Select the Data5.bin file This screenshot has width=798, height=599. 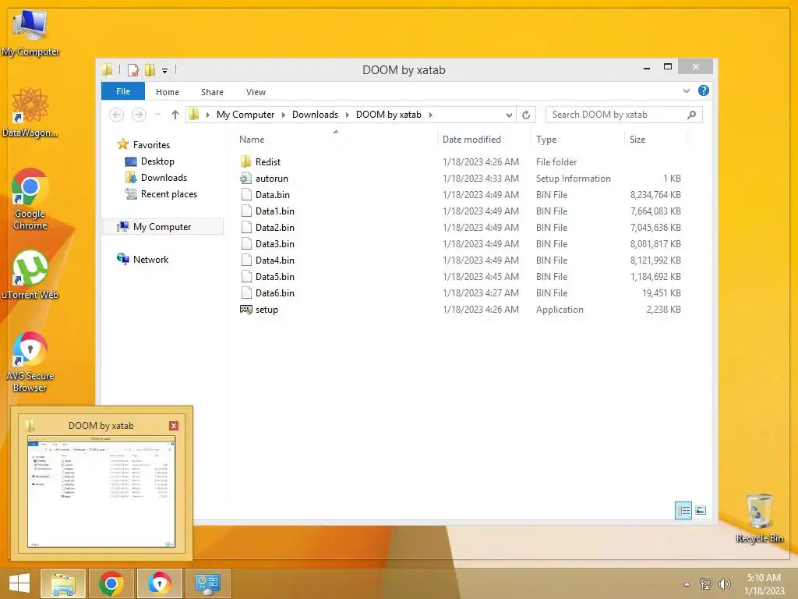pos(275,277)
